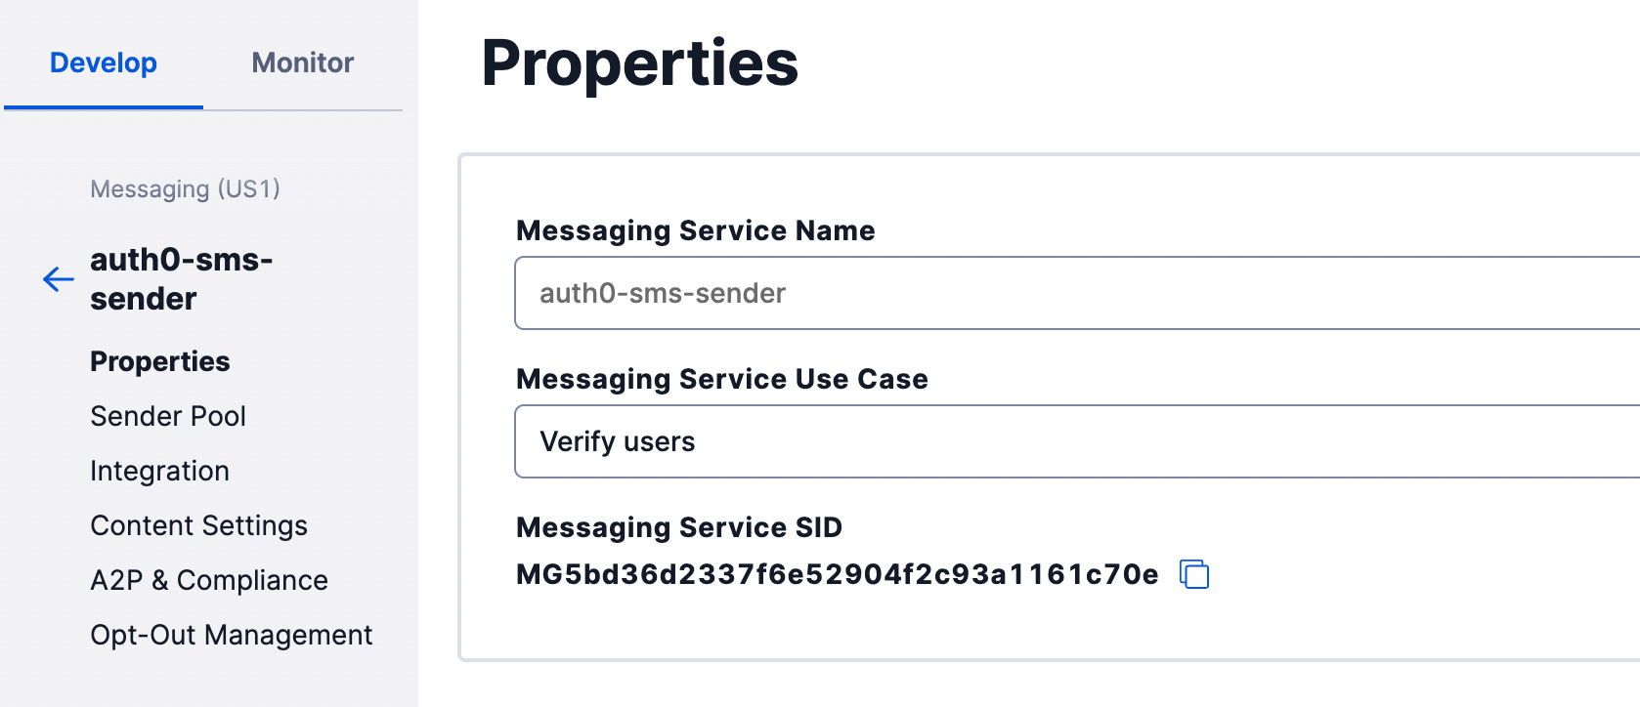This screenshot has height=707, width=1640.
Task: Click the Messaging Service Name label
Action: point(695,231)
